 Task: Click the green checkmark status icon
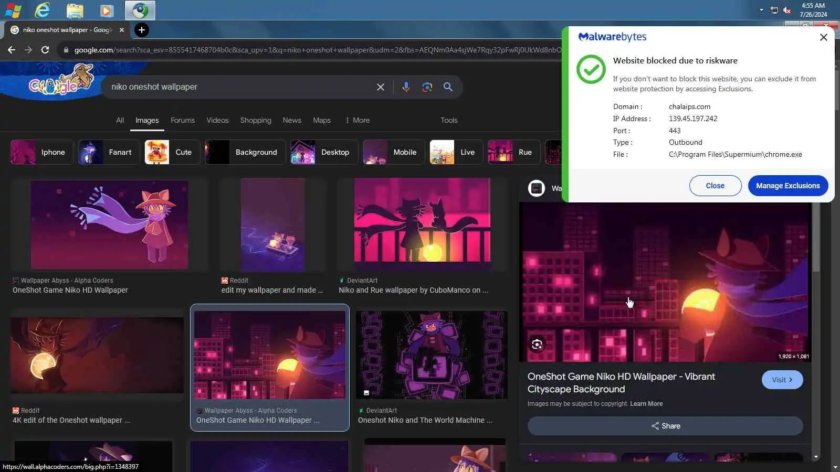click(591, 69)
